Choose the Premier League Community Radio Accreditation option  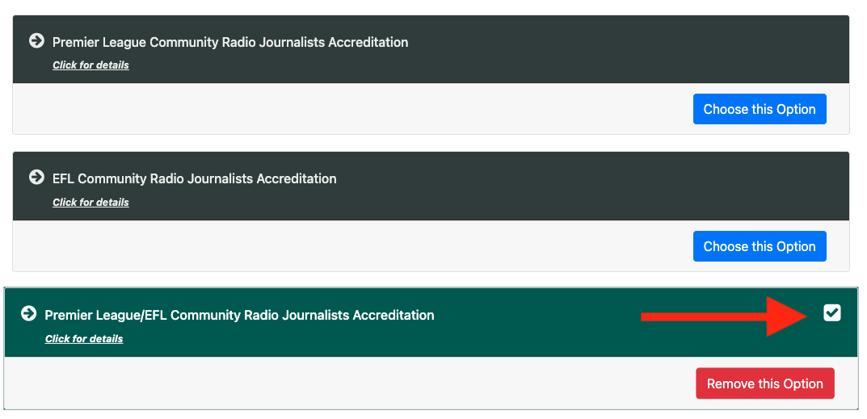[x=760, y=109]
